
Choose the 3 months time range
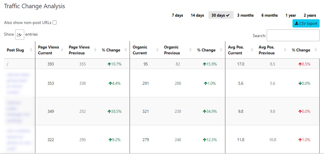[x=245, y=15]
